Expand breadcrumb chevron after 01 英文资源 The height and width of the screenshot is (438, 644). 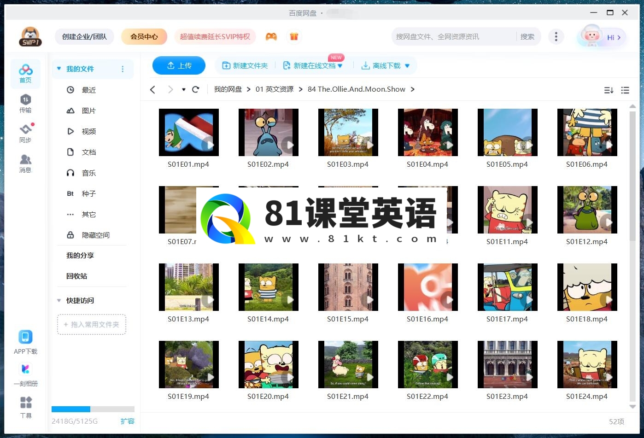click(x=301, y=89)
